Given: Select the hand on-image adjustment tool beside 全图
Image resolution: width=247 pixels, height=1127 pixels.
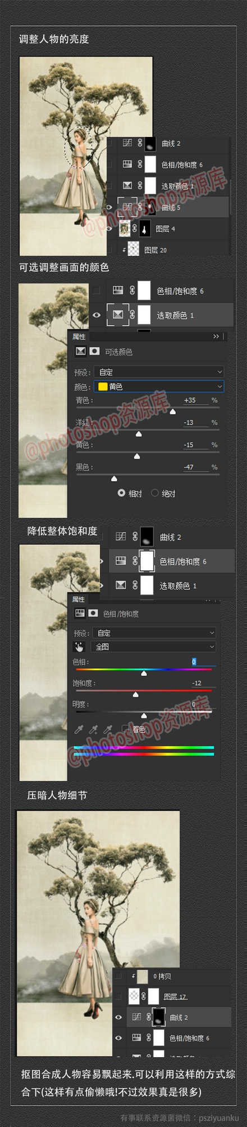Looking at the screenshot, I should tap(80, 646).
